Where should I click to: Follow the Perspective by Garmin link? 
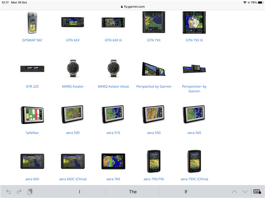tap(154, 86)
